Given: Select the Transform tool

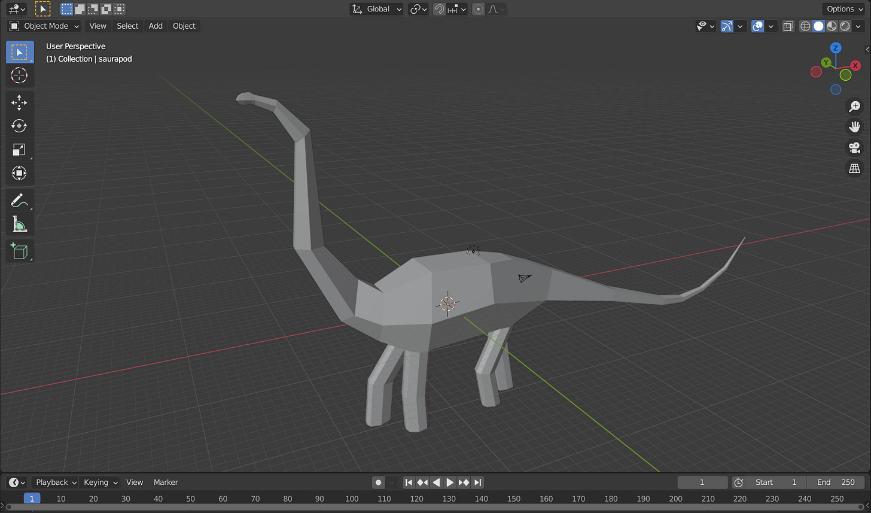Looking at the screenshot, I should [x=20, y=174].
